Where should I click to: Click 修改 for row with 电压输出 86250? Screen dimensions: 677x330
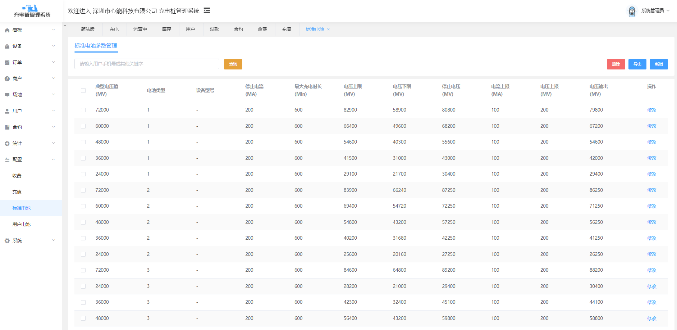(x=651, y=190)
